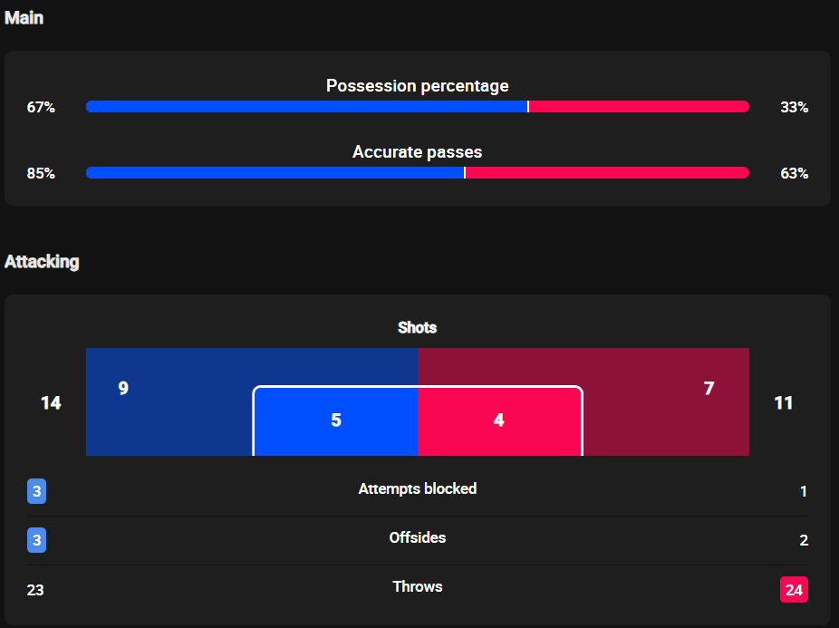Select the total shots number 14
Screen dimensions: 839x628
coord(51,402)
